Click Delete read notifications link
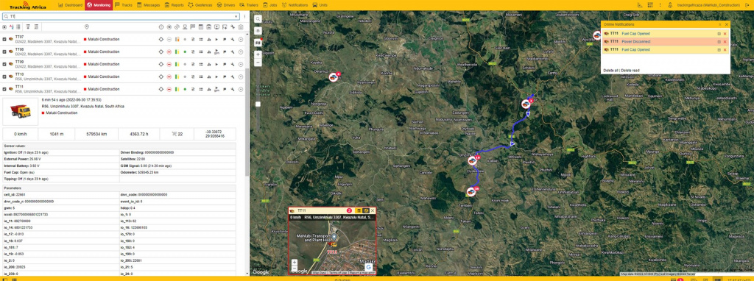The width and height of the screenshot is (754, 281). click(630, 71)
